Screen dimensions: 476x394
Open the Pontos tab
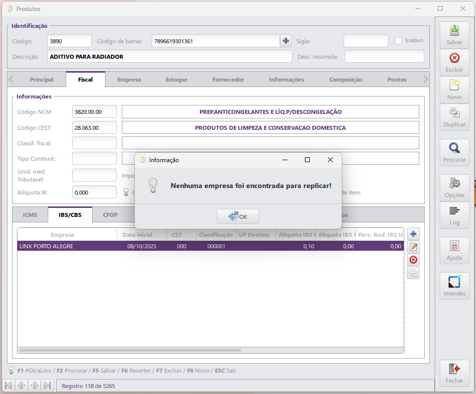pyautogui.click(x=397, y=80)
